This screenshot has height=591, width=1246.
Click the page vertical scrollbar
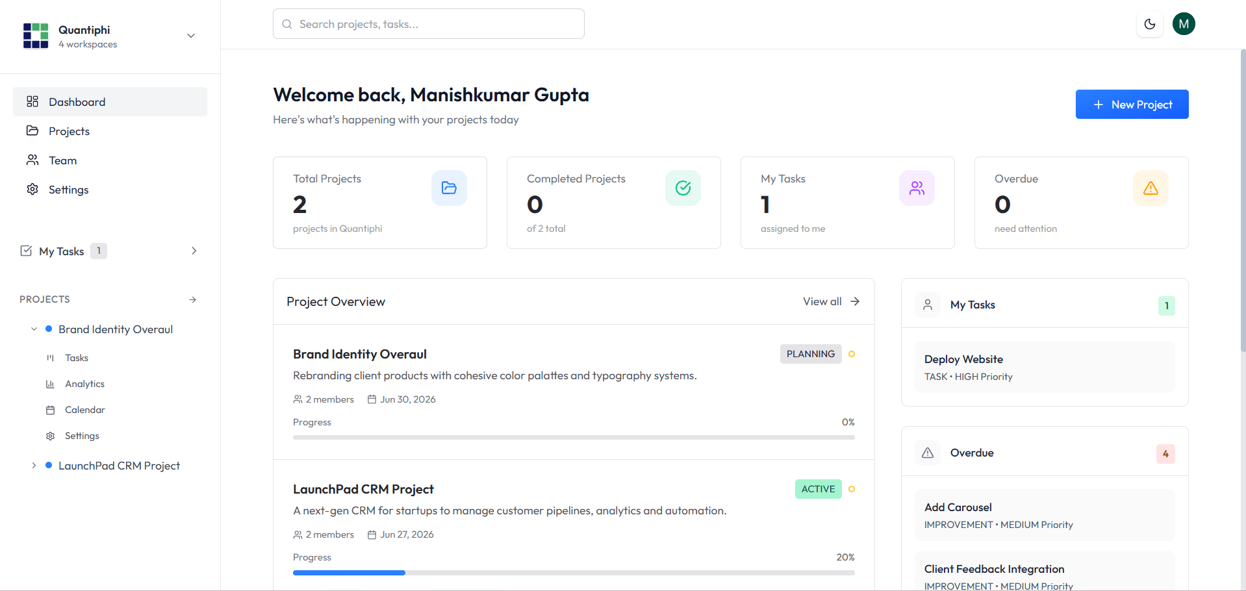point(1243,201)
